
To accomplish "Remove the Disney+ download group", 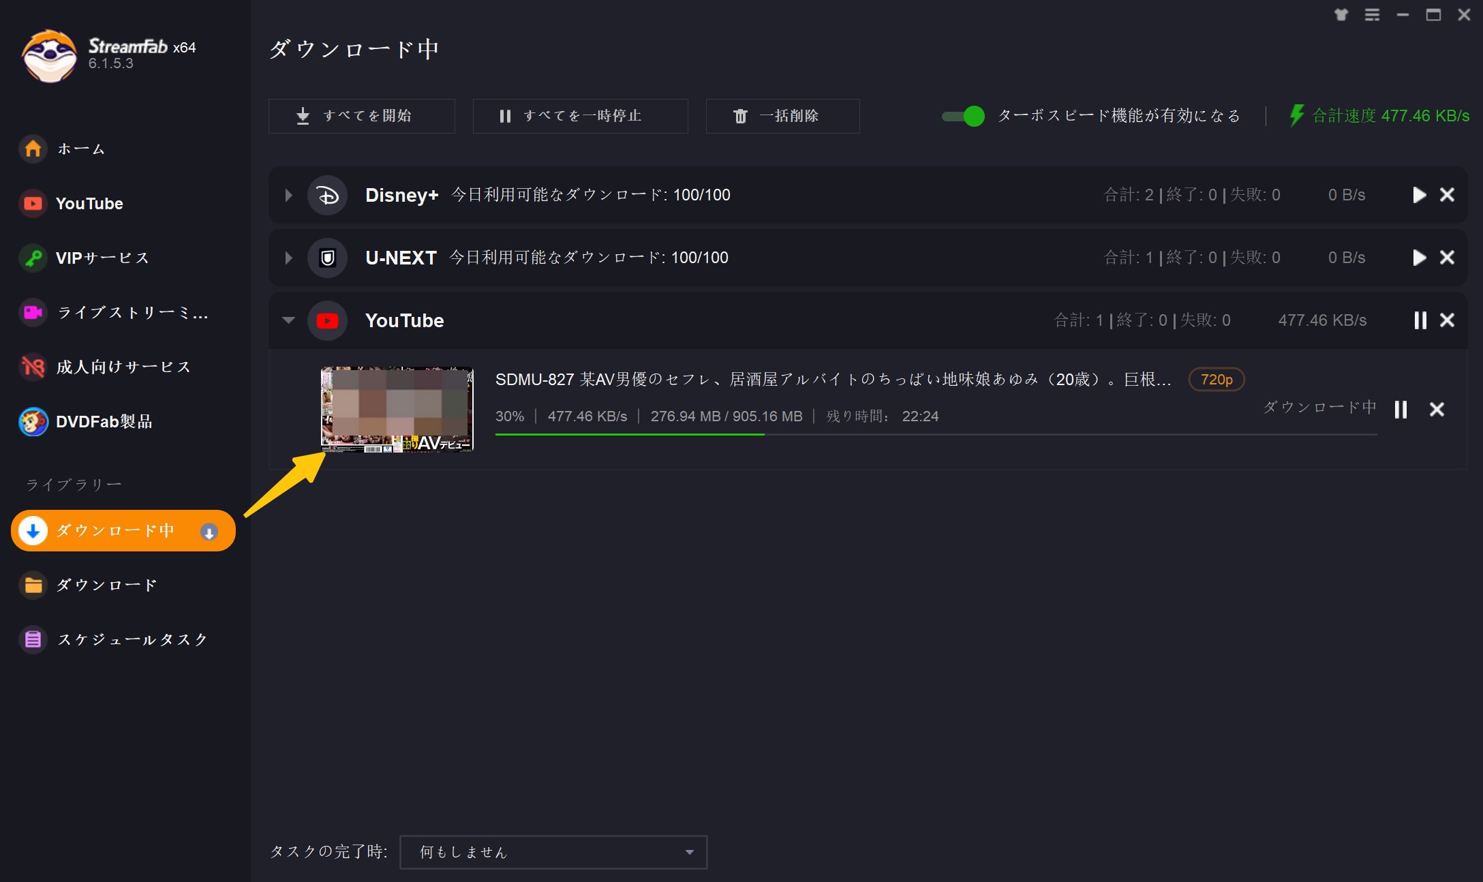I will (x=1447, y=195).
